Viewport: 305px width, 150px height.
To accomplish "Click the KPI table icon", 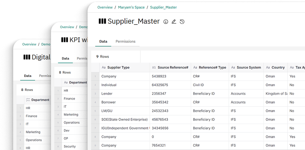I will [x=65, y=40].
